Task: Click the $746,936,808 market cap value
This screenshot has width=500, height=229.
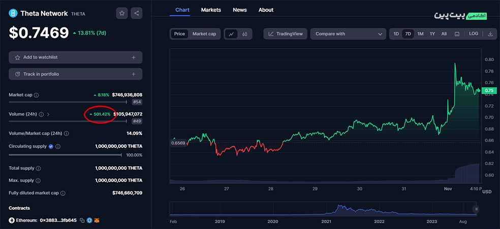Action: point(127,95)
